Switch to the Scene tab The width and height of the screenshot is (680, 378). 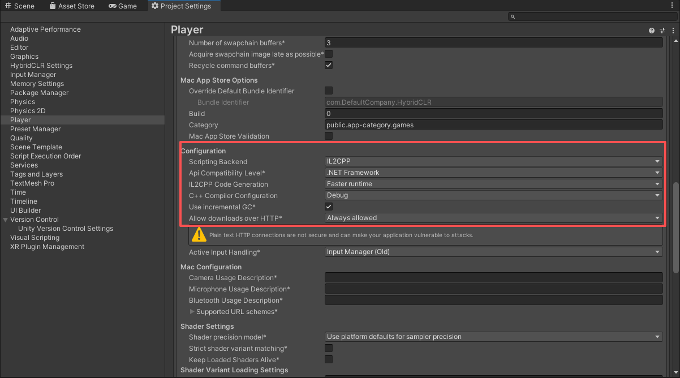20,6
